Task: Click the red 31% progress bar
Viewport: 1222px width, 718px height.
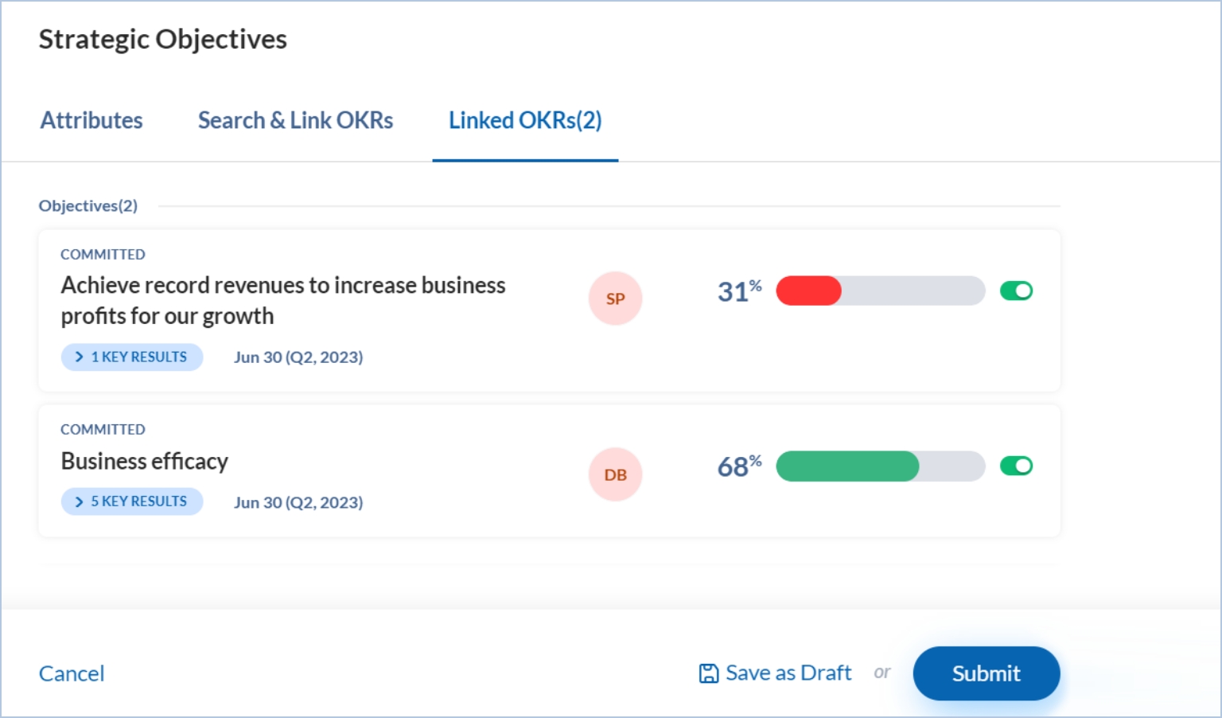Action: (880, 291)
